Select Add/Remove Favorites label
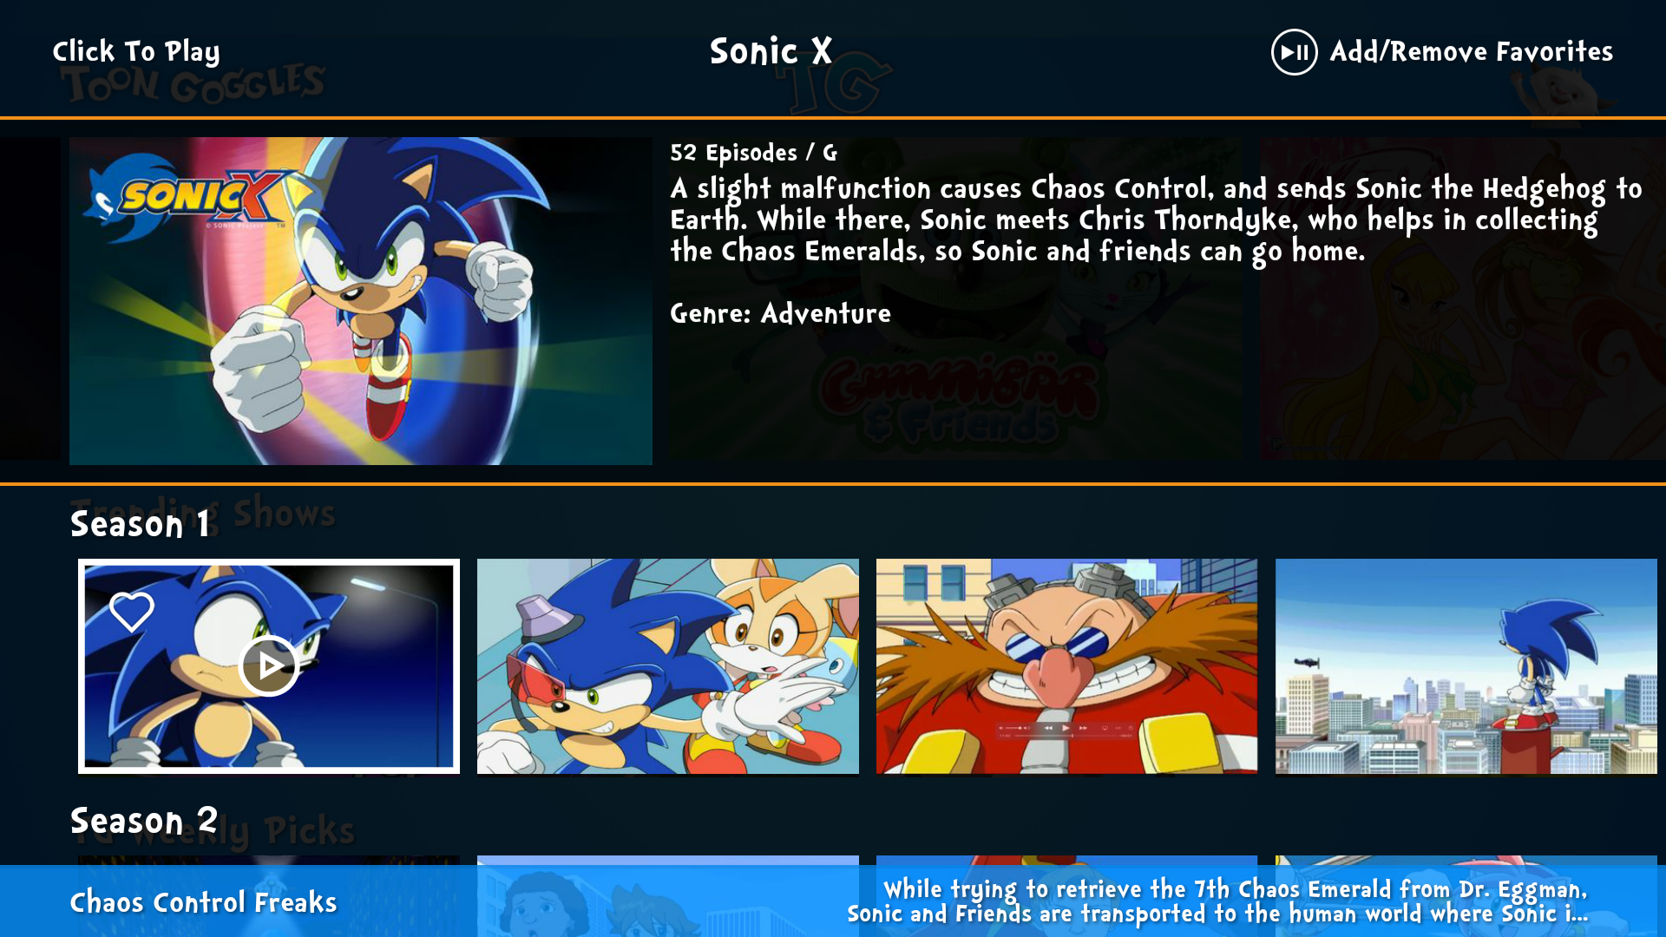The height and width of the screenshot is (937, 1666). click(1471, 52)
